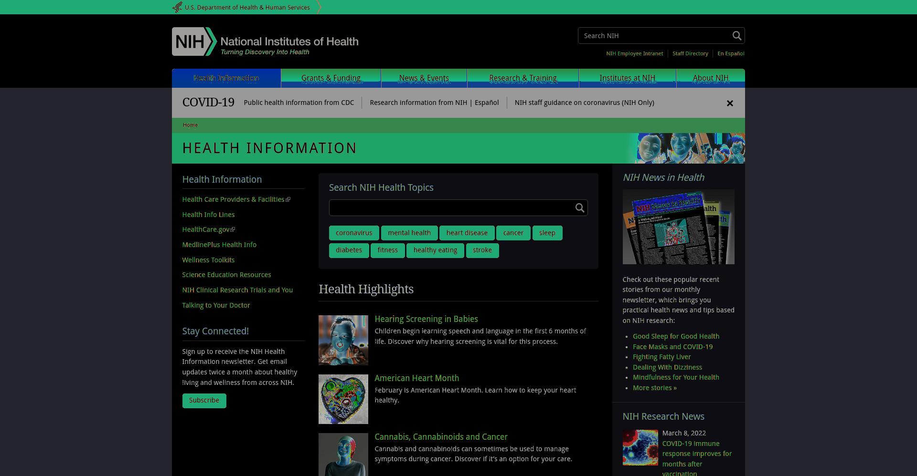This screenshot has height=476, width=917.
Task: Open Fighting Fatty Liver story
Action: tap(661, 357)
